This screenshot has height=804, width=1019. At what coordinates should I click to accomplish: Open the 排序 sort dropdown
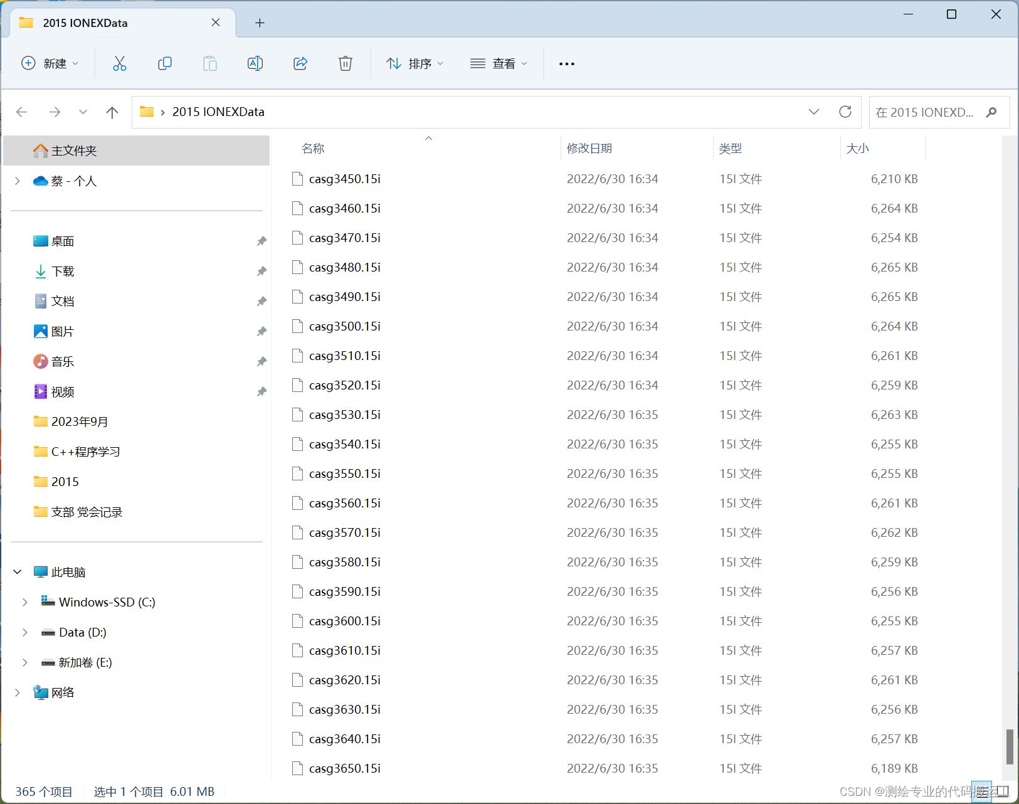click(415, 63)
